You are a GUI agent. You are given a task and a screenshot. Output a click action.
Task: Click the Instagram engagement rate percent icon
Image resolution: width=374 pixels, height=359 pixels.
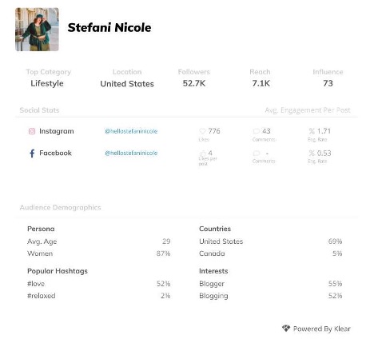pos(312,131)
